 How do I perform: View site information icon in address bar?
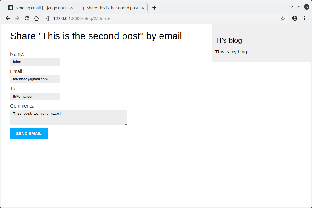coord(48,19)
